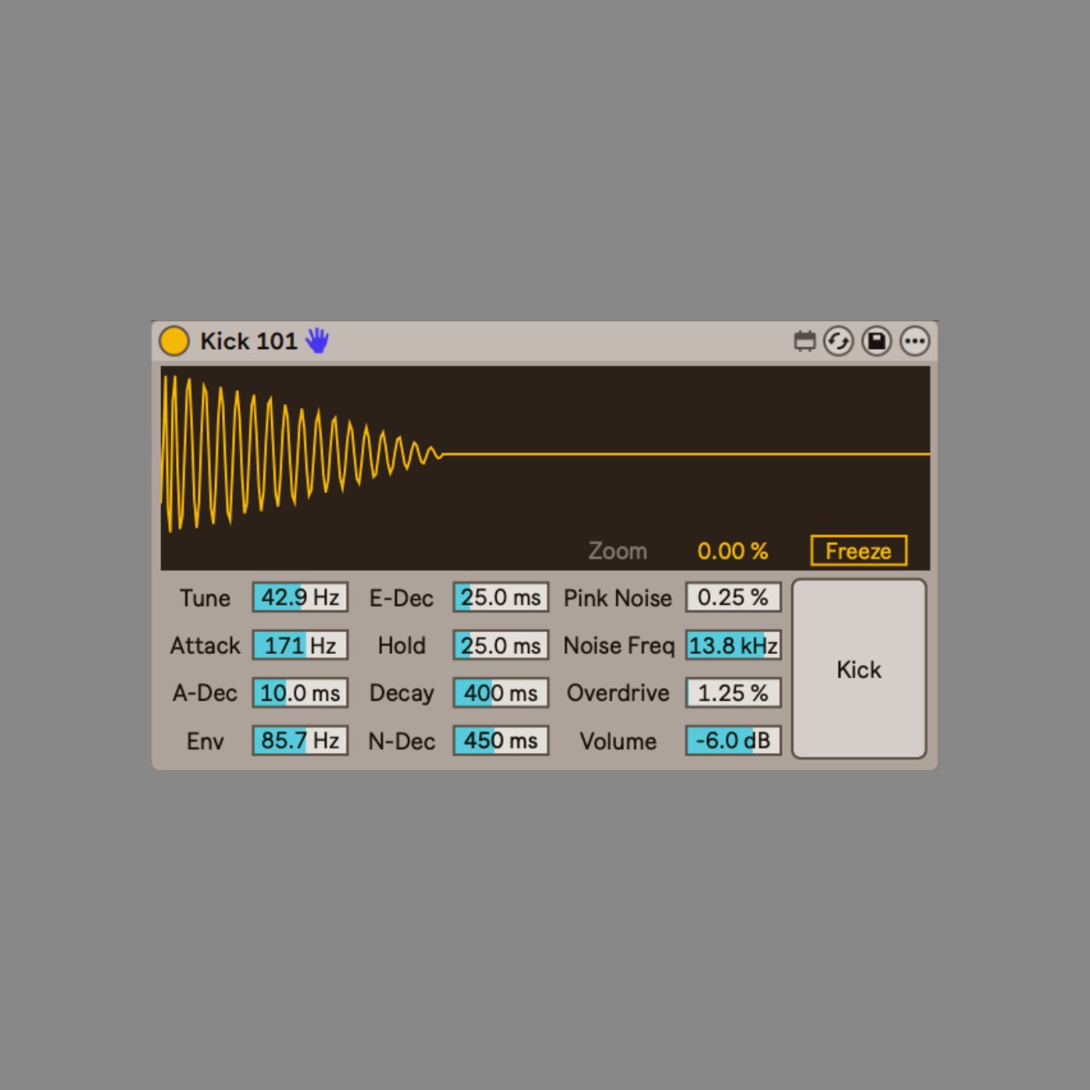Toggle the Freeze button in waveform display
The height and width of the screenshot is (1090, 1090).
pos(858,550)
